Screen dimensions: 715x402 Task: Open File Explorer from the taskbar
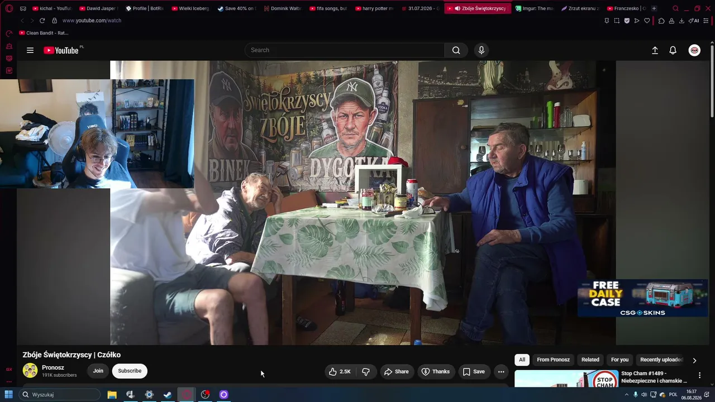point(112,395)
